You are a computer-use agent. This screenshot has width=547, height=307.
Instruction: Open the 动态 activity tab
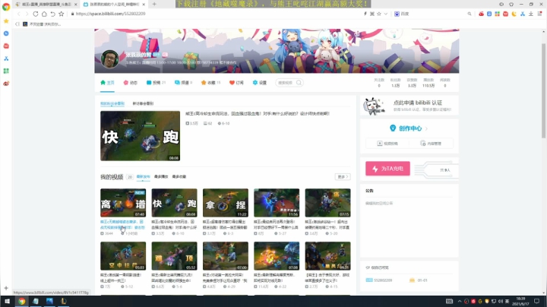tap(131, 83)
